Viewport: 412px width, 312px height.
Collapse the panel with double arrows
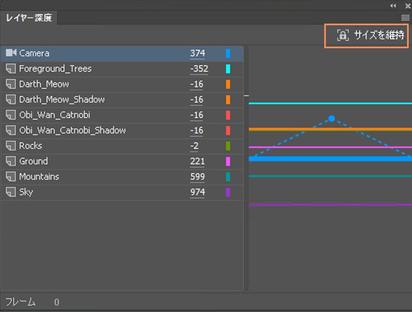coord(393,5)
